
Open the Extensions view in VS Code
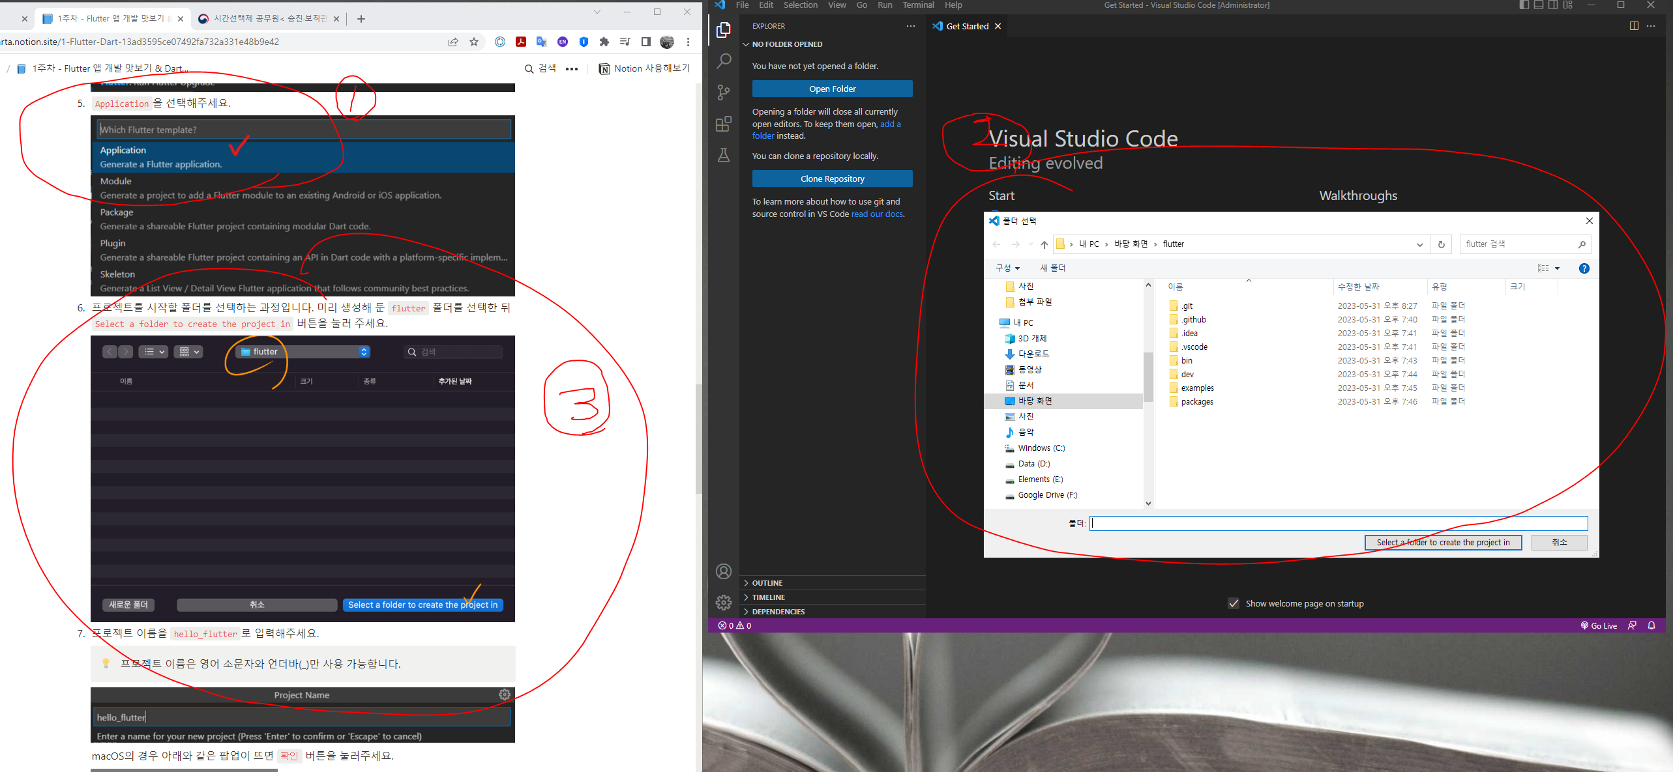click(724, 124)
